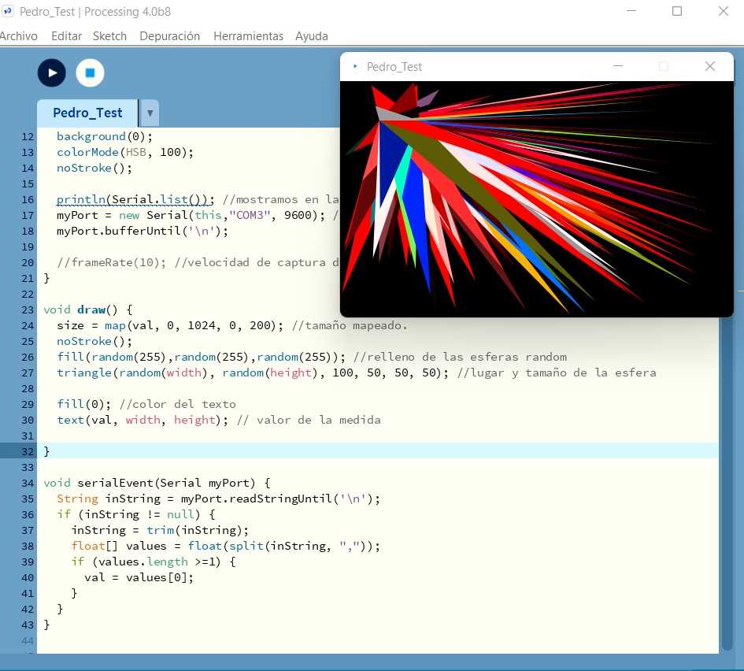Viewport: 744px width, 671px height.
Task: Click on 'myPort.bufferUntil' on line 18
Action: coord(119,231)
